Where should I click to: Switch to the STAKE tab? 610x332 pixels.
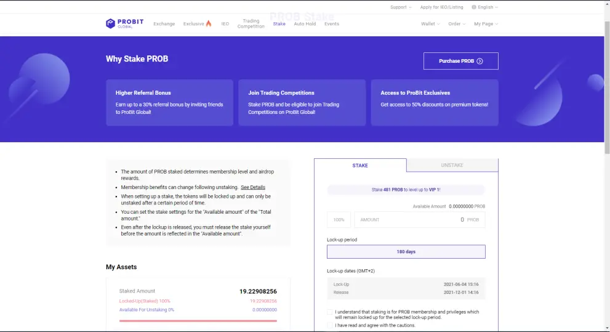pos(360,166)
